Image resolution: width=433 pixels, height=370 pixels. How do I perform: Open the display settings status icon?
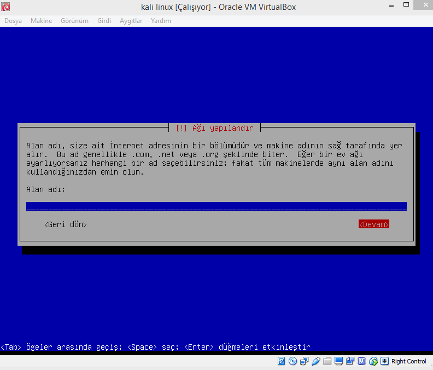(338, 361)
